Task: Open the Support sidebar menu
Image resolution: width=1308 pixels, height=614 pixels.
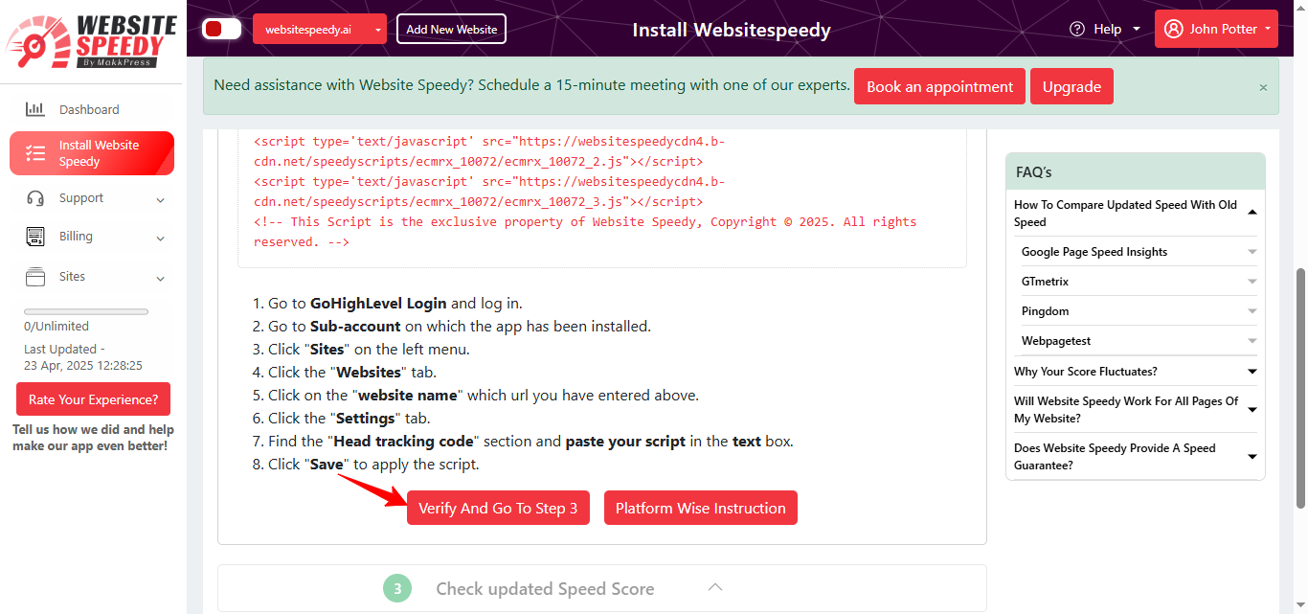Action: coord(92,198)
